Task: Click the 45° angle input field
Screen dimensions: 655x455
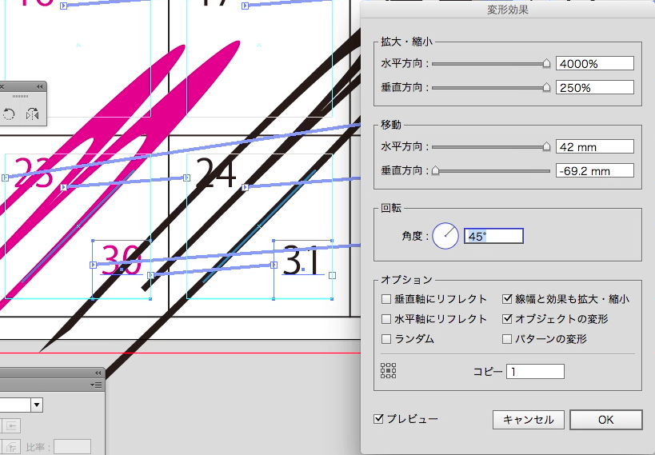Action: [x=493, y=236]
